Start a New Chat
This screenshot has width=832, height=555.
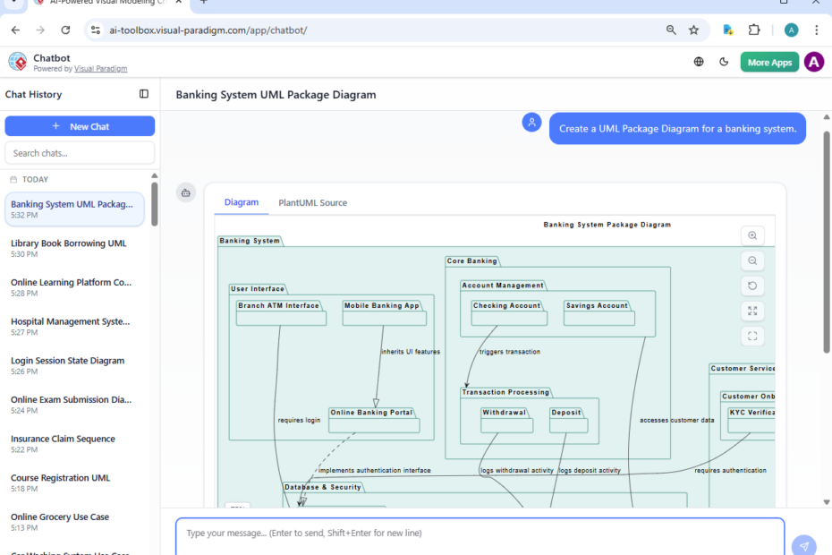click(80, 125)
